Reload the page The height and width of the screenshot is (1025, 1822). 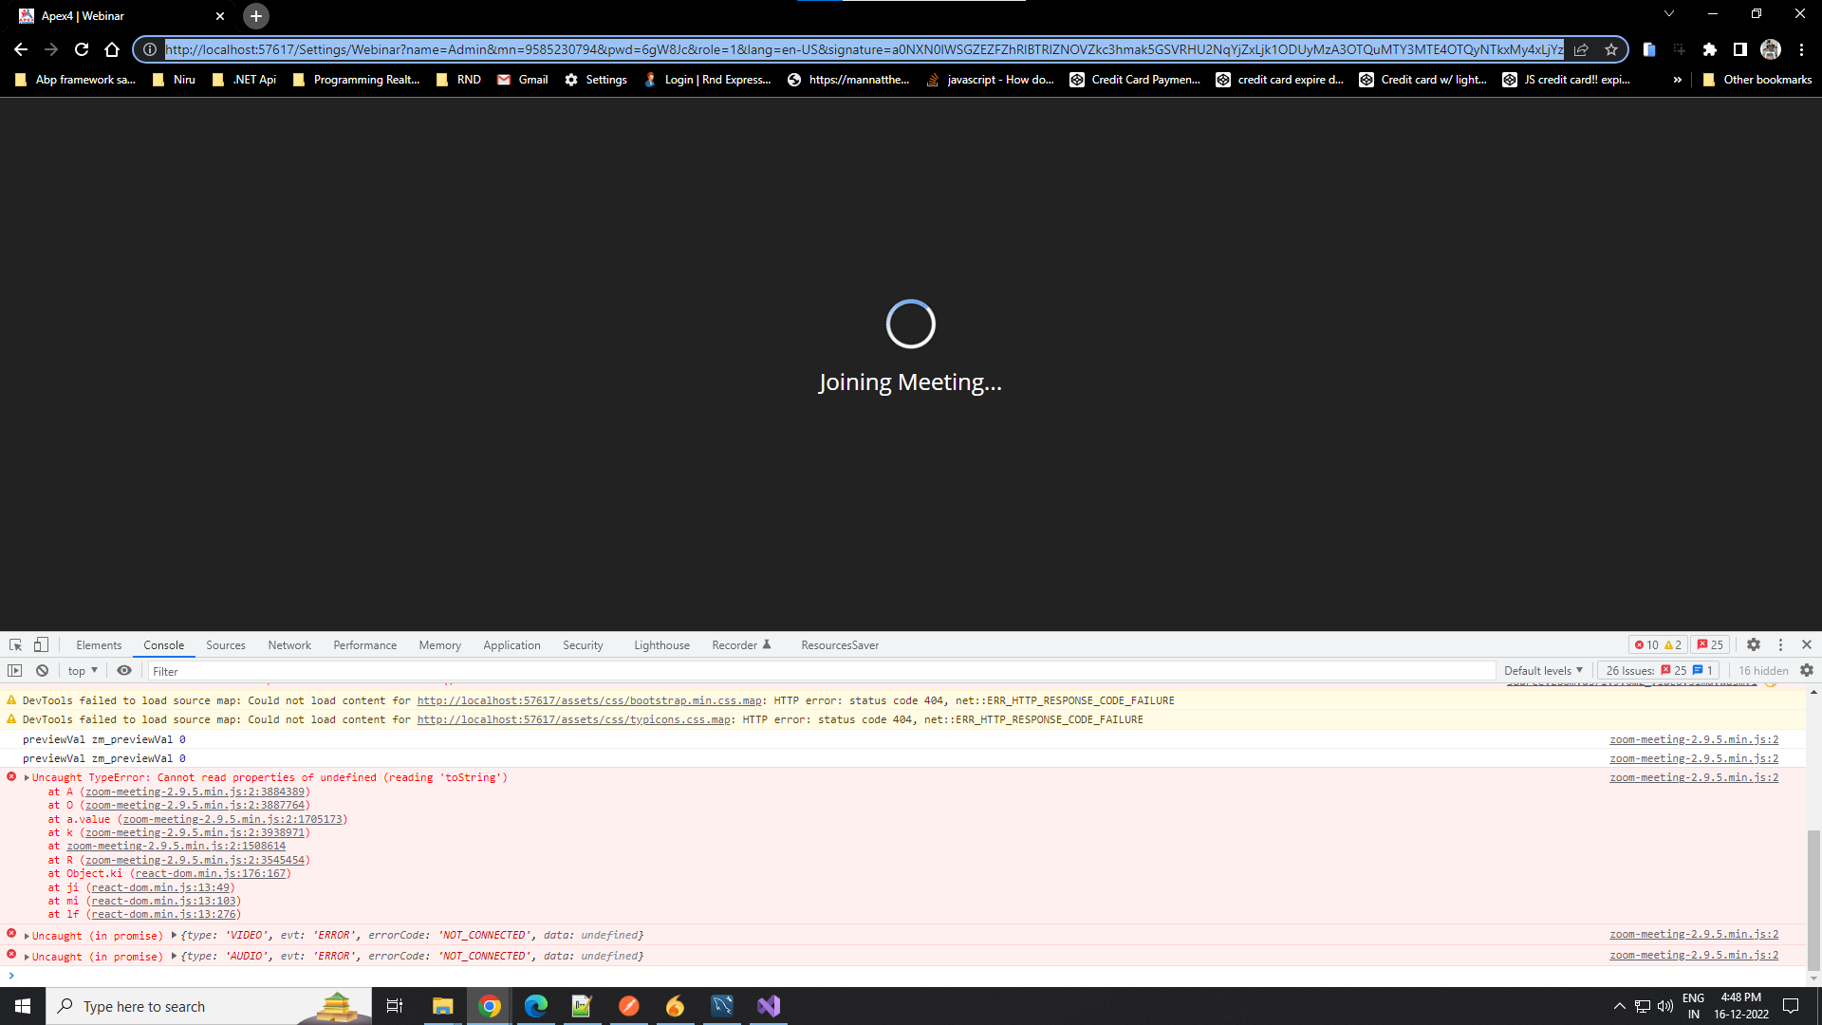(82, 49)
